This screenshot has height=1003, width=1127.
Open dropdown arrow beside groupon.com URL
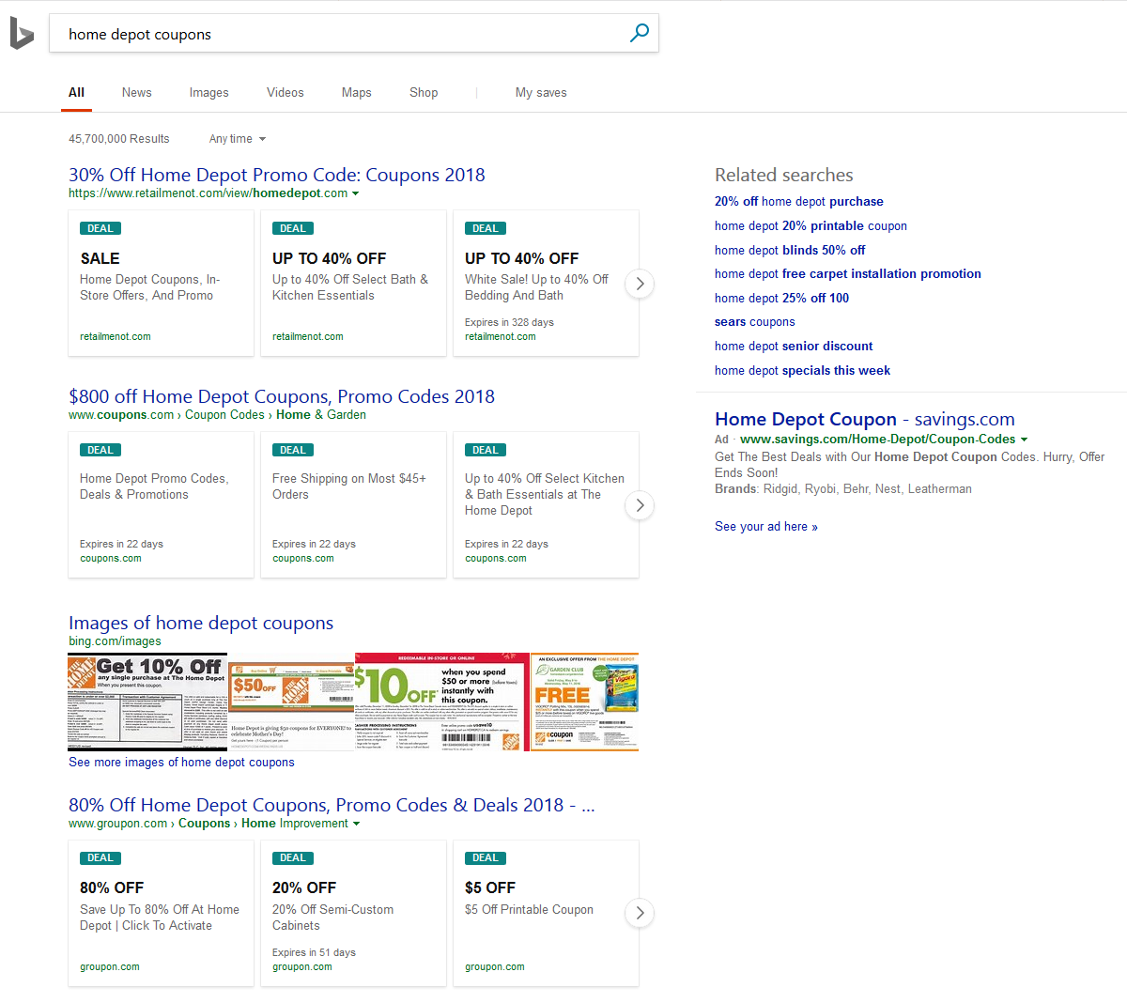point(357,824)
